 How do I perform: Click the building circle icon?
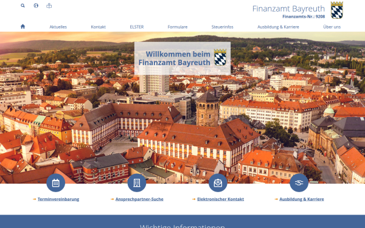point(137,183)
